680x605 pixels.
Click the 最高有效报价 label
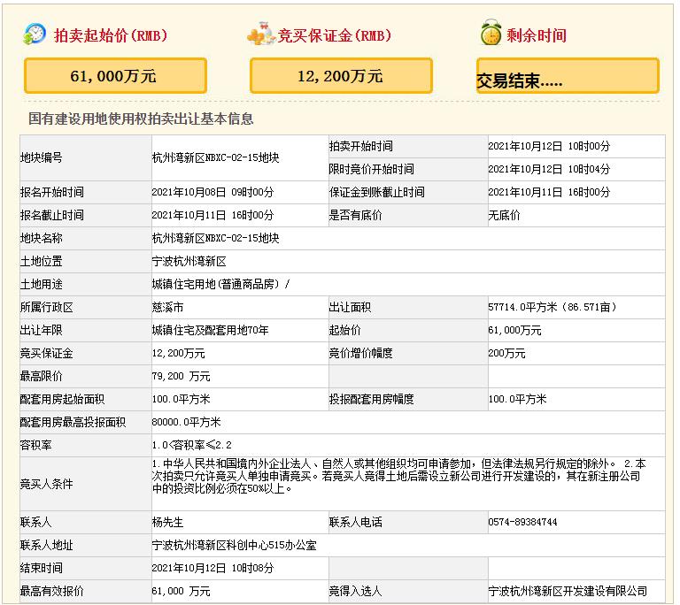[52, 591]
